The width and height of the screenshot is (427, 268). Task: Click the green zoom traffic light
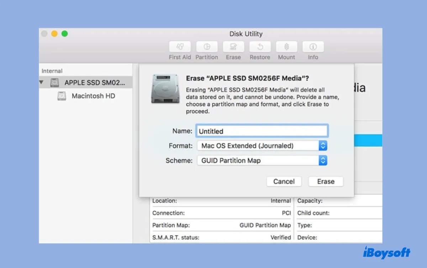click(64, 33)
